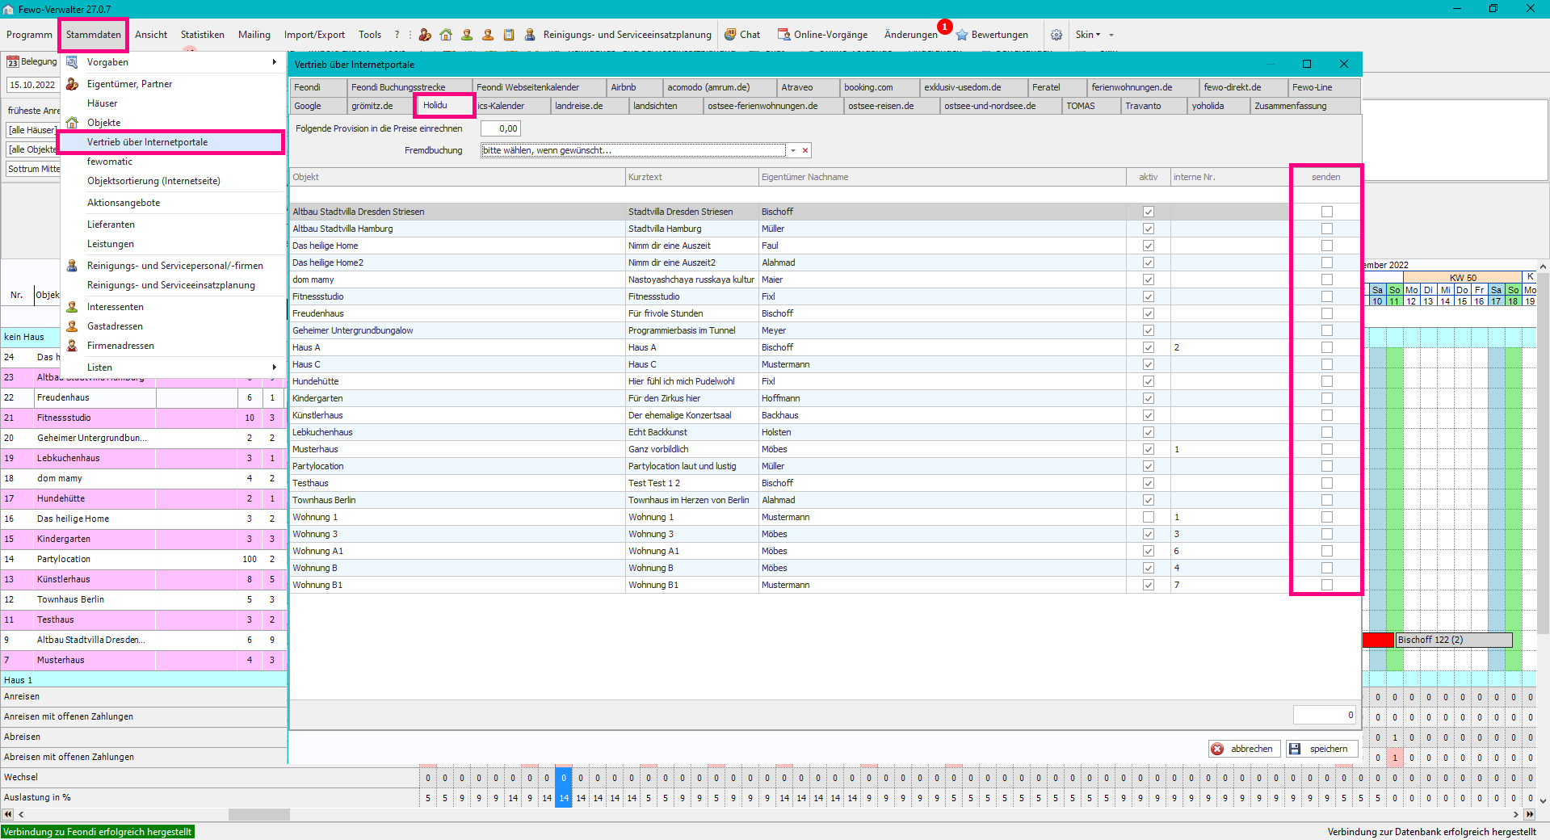Switch to the Airbnb tab
Image resolution: width=1550 pixels, height=840 pixels.
[x=634, y=87]
